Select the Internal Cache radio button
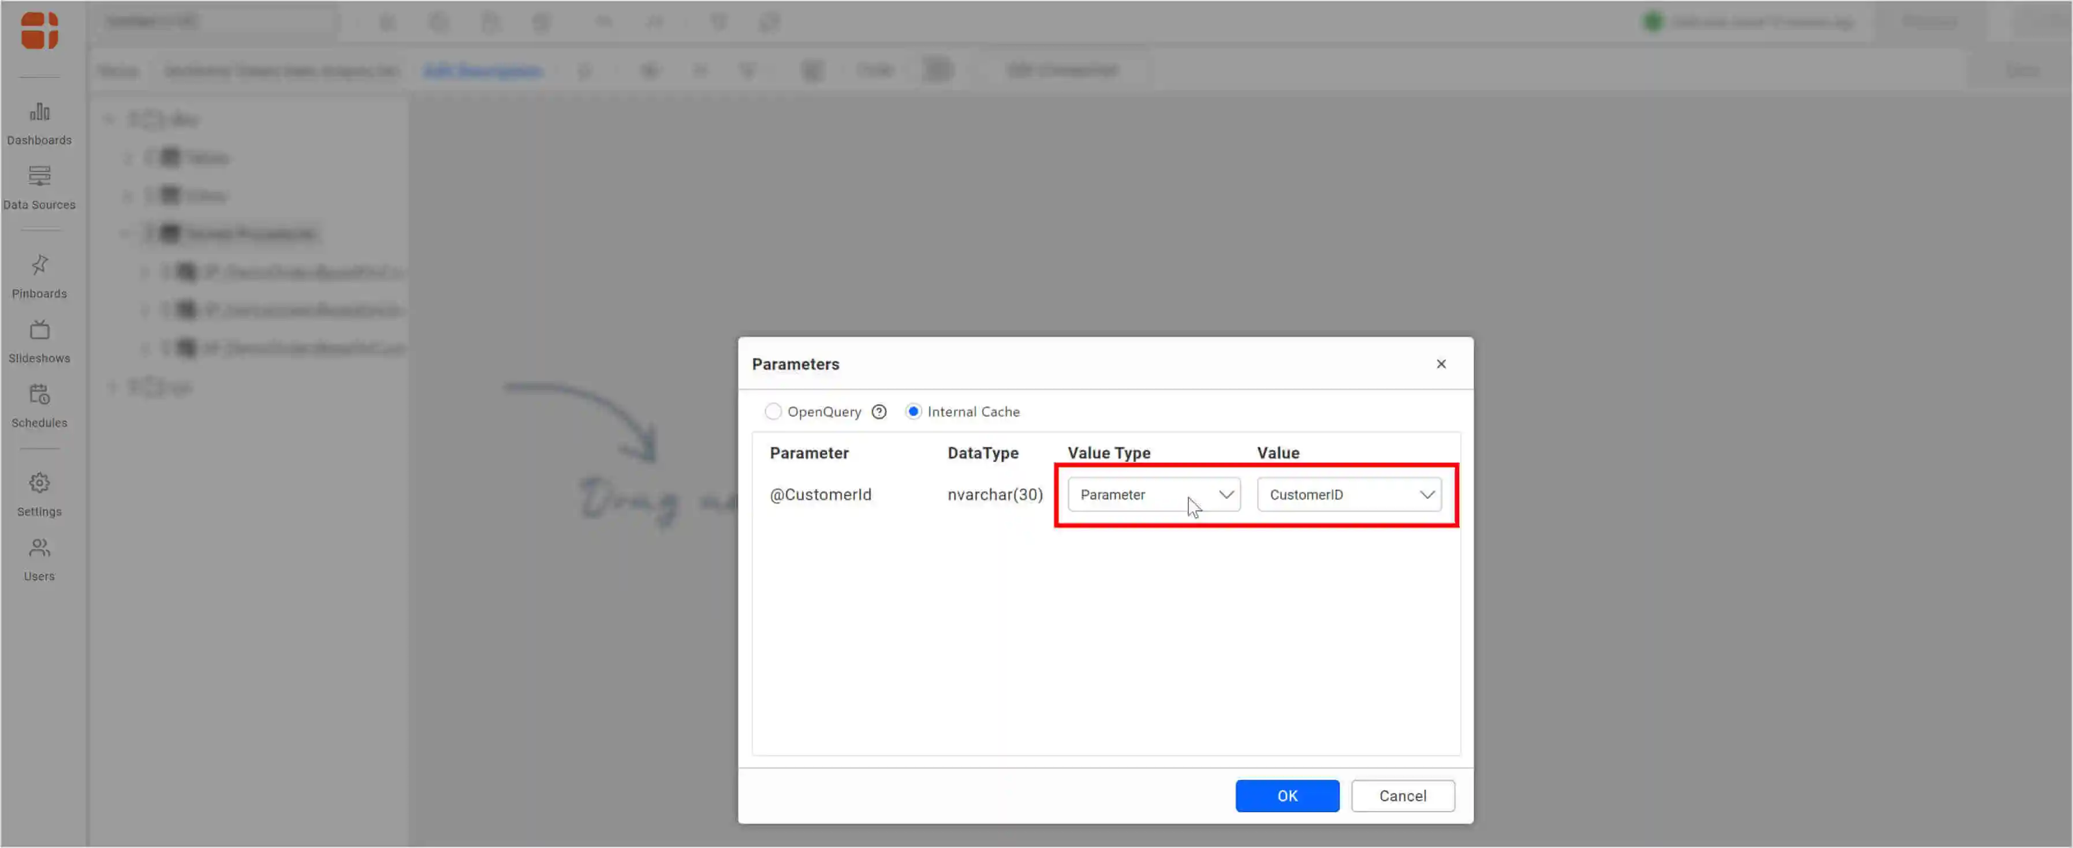 (914, 412)
